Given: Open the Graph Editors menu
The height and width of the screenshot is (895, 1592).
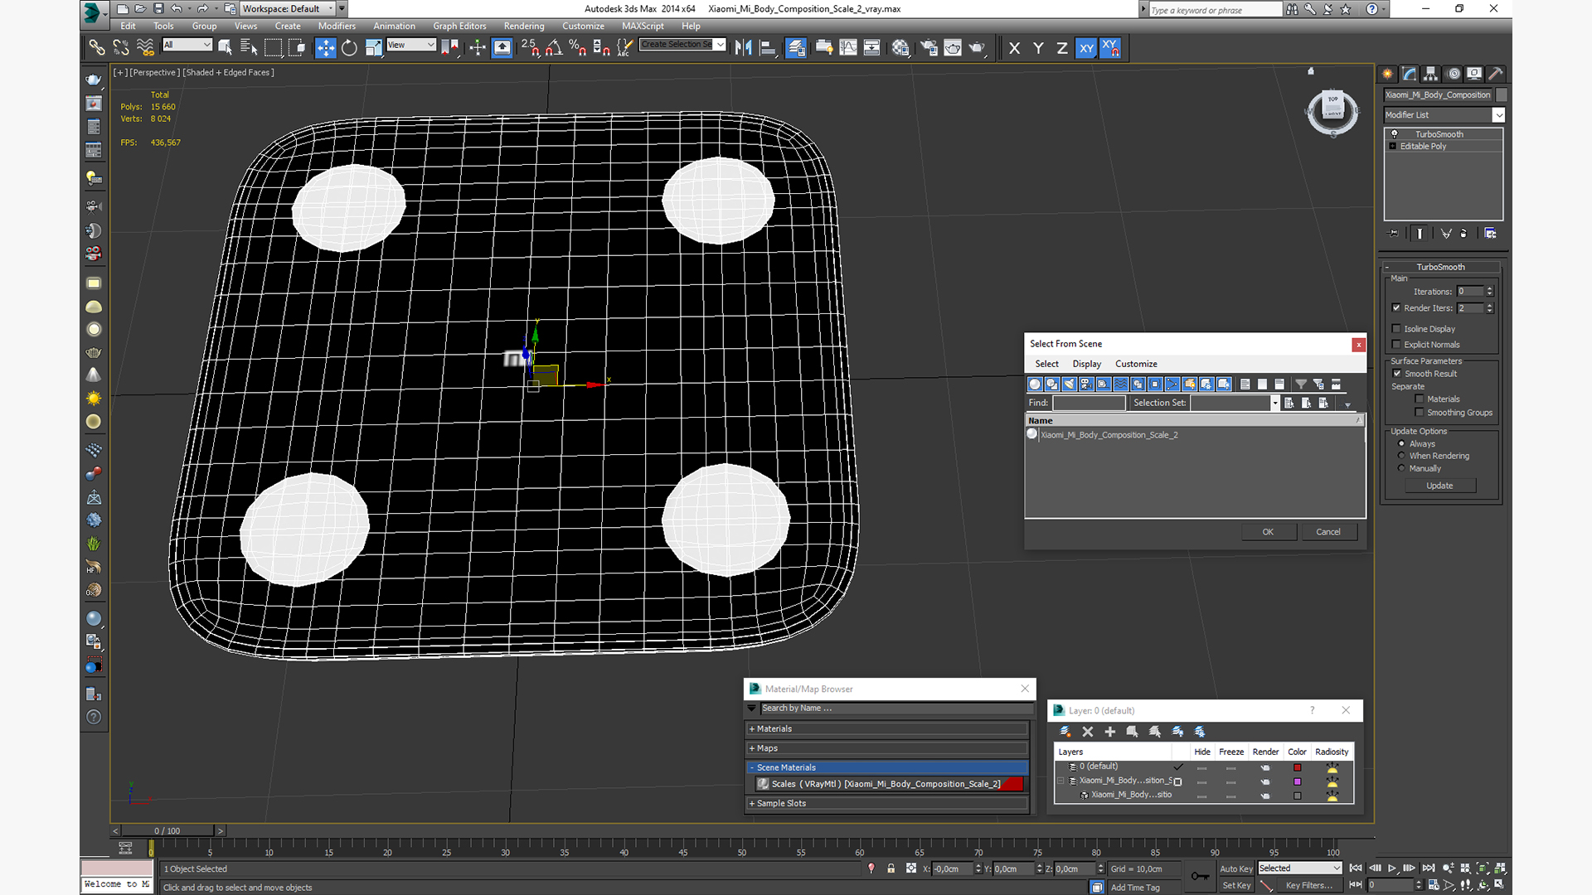Looking at the screenshot, I should click(x=459, y=26).
